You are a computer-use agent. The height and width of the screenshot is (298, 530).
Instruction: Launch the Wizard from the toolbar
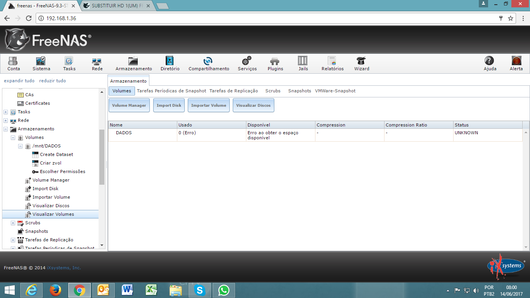pyautogui.click(x=362, y=64)
